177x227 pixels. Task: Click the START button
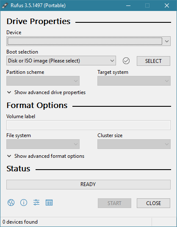[114, 203]
